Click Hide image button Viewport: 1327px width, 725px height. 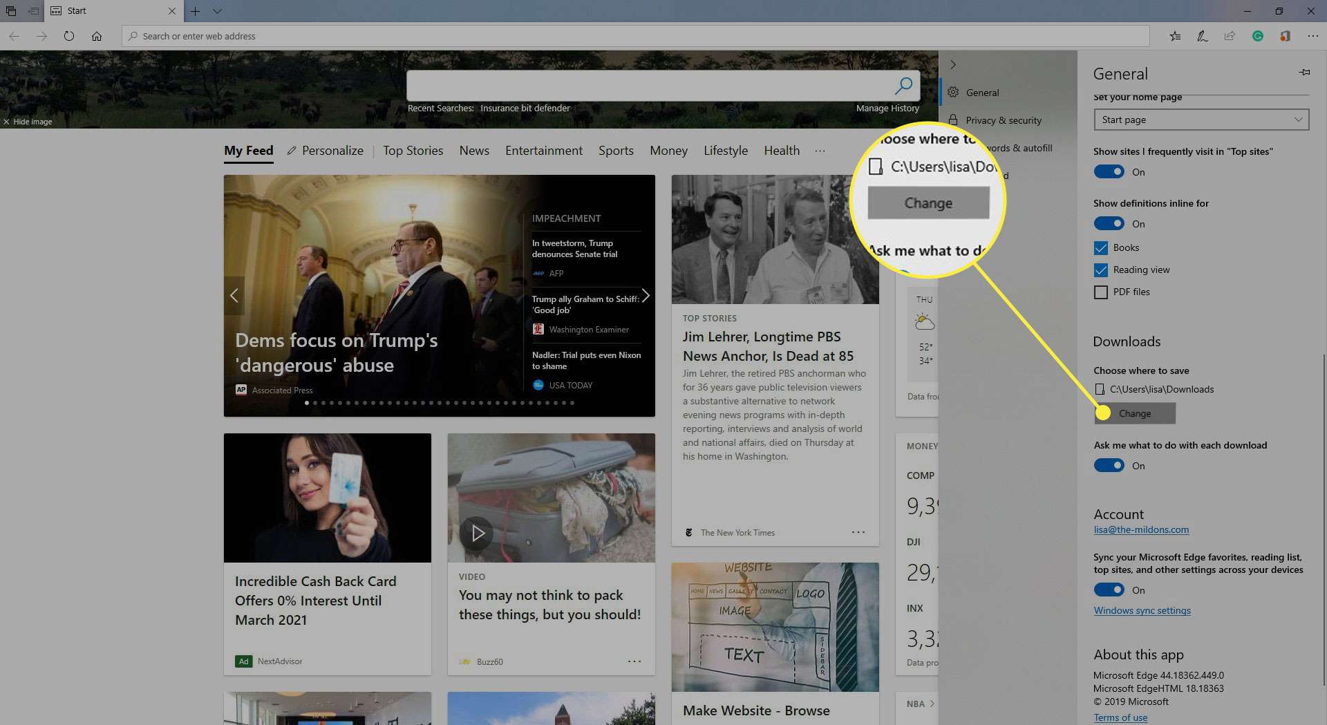pos(28,122)
